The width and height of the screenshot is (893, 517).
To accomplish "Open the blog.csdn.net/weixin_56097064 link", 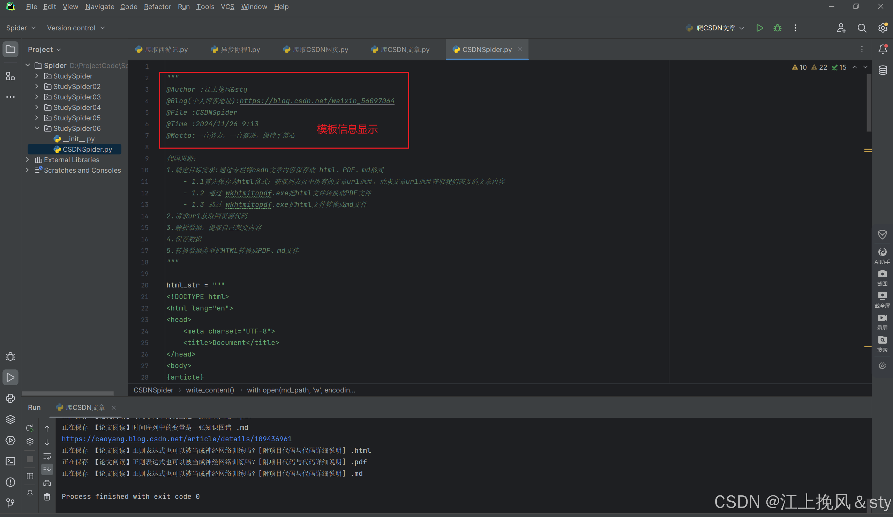I will click(x=317, y=101).
